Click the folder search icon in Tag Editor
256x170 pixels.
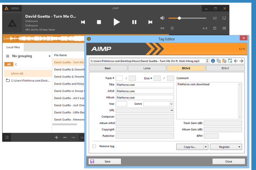[224, 61]
